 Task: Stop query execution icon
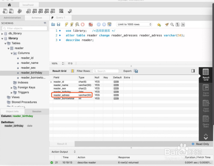pyautogui.click(x=83, y=24)
